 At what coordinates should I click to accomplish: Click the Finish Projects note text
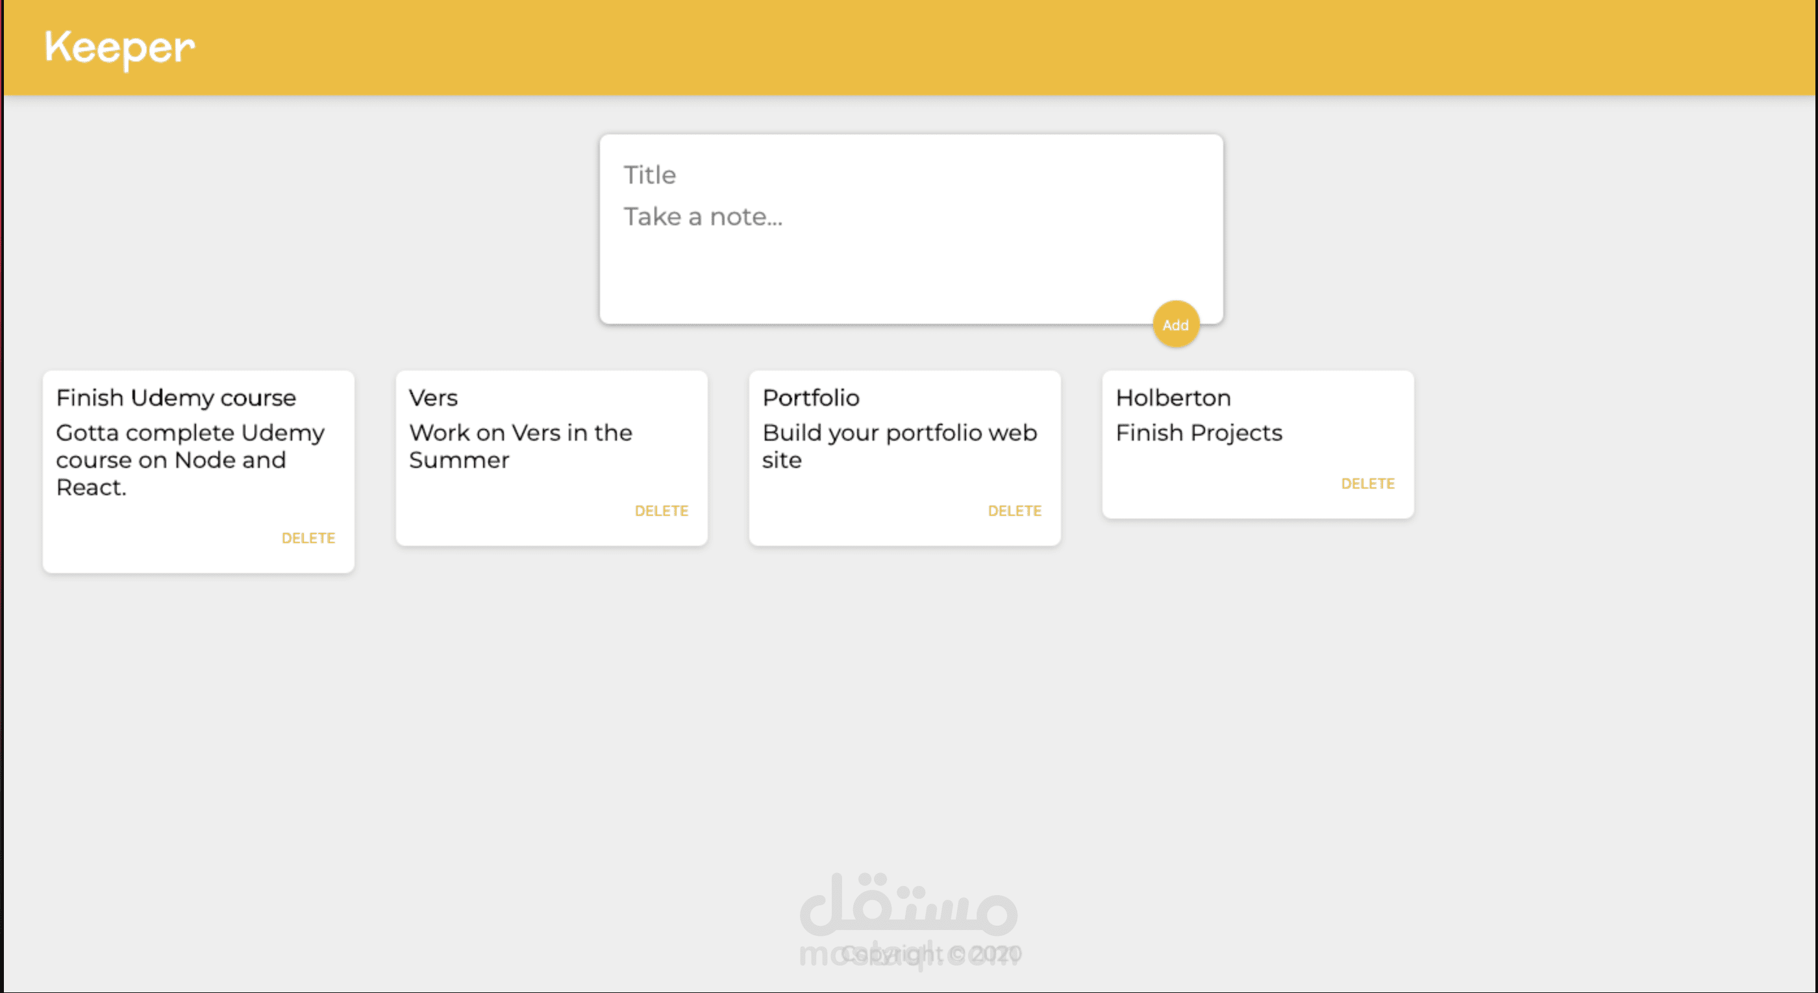pyautogui.click(x=1199, y=432)
